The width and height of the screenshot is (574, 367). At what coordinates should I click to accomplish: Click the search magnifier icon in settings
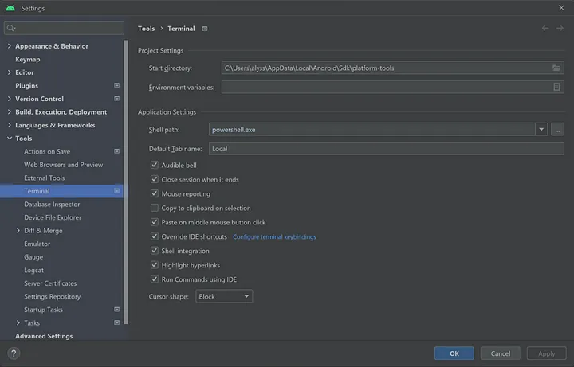[x=11, y=29]
